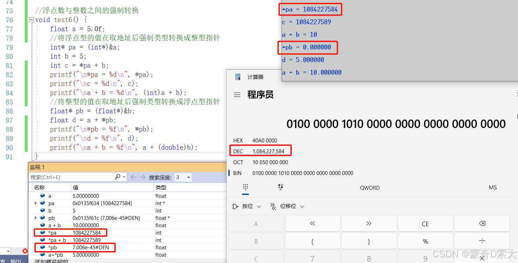Click console output line d = 5.000000
The height and width of the screenshot is (263, 518).
[x=303, y=60]
